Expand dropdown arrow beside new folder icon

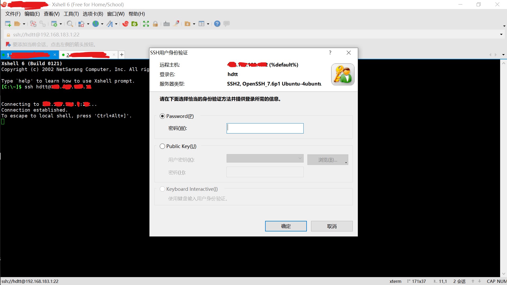point(194,24)
